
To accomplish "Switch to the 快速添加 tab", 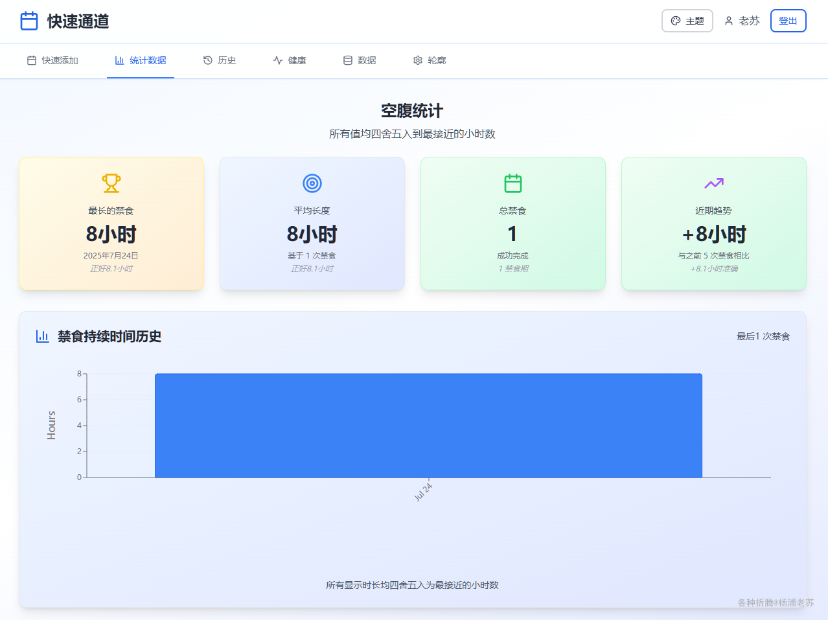I will [x=52, y=60].
